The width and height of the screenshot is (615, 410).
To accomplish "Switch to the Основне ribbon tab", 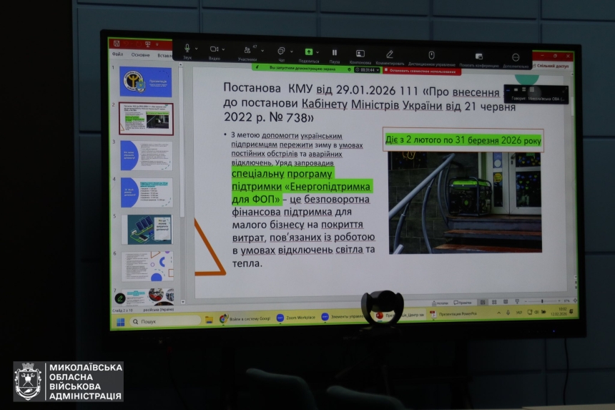I will 140,54.
